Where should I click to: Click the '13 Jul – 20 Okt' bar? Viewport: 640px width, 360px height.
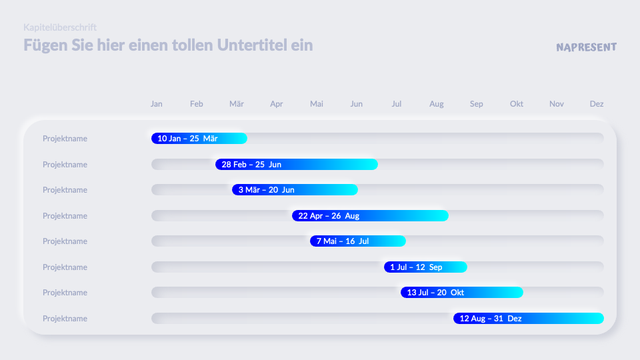tap(461, 293)
